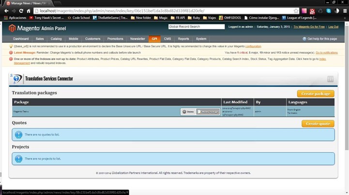Screen dimensions: 349x195
Task: Click the half-moon contrast extension icon
Action: point(337,11)
